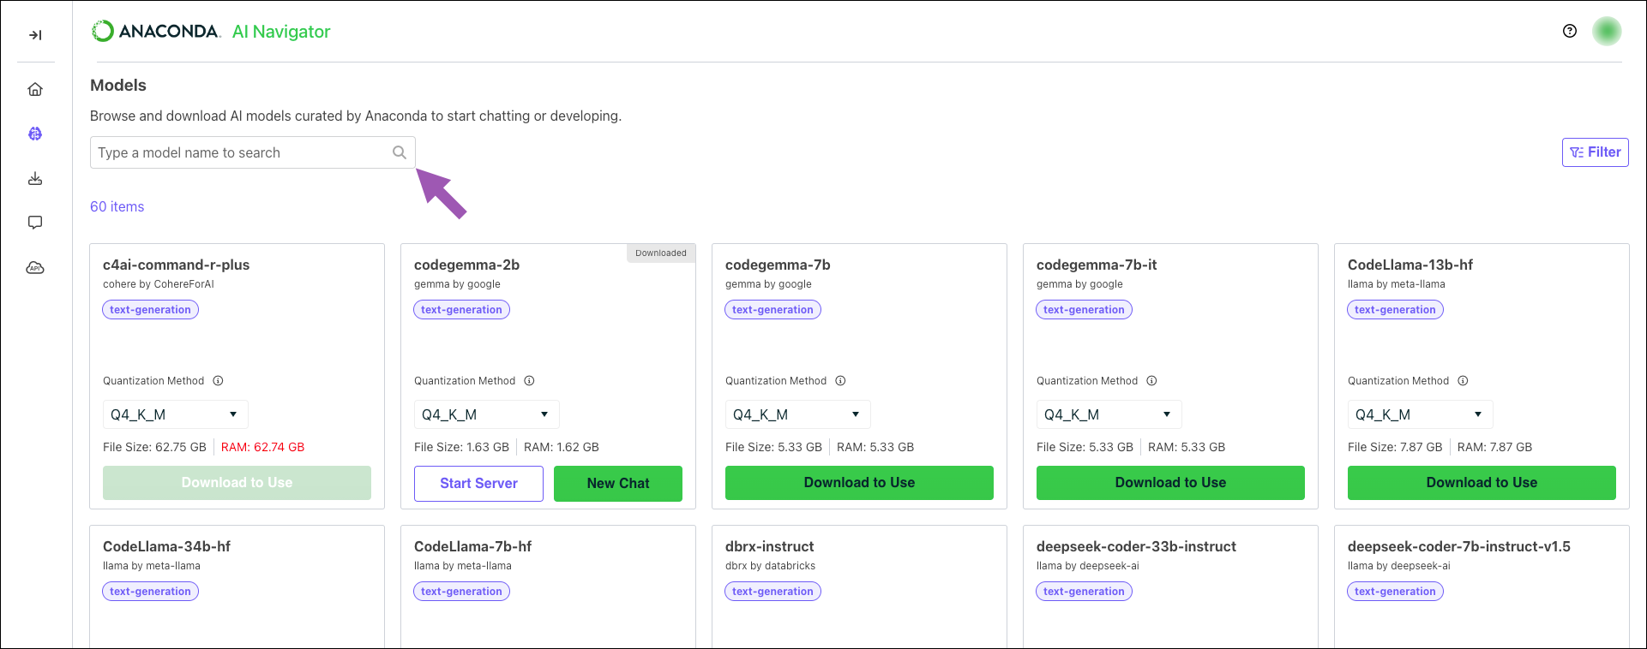Image resolution: width=1647 pixels, height=649 pixels.
Task: Open the green user profile avatar
Action: point(1607,31)
